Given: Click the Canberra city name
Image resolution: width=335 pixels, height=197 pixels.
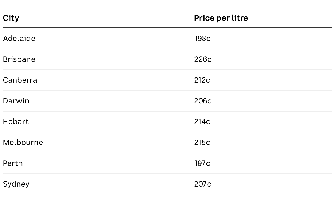Looking at the screenshot, I should (x=20, y=80).
